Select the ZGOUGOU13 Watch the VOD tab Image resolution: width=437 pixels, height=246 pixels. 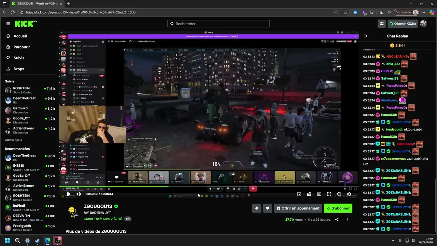[37, 4]
